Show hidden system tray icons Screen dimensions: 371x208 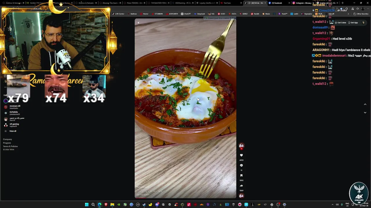(x=332, y=205)
